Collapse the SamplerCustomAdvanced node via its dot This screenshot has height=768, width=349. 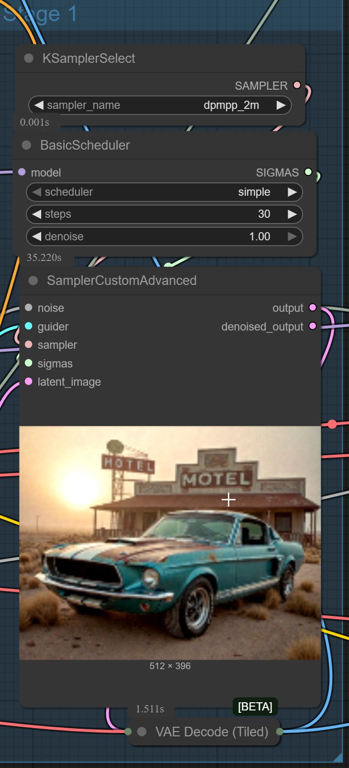(x=33, y=281)
